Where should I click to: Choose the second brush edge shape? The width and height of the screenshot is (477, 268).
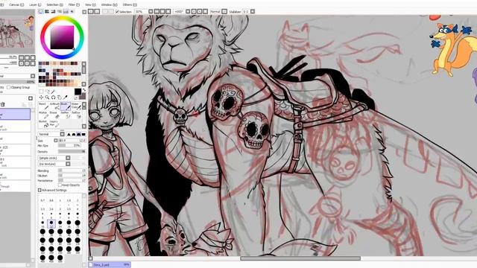point(74,134)
